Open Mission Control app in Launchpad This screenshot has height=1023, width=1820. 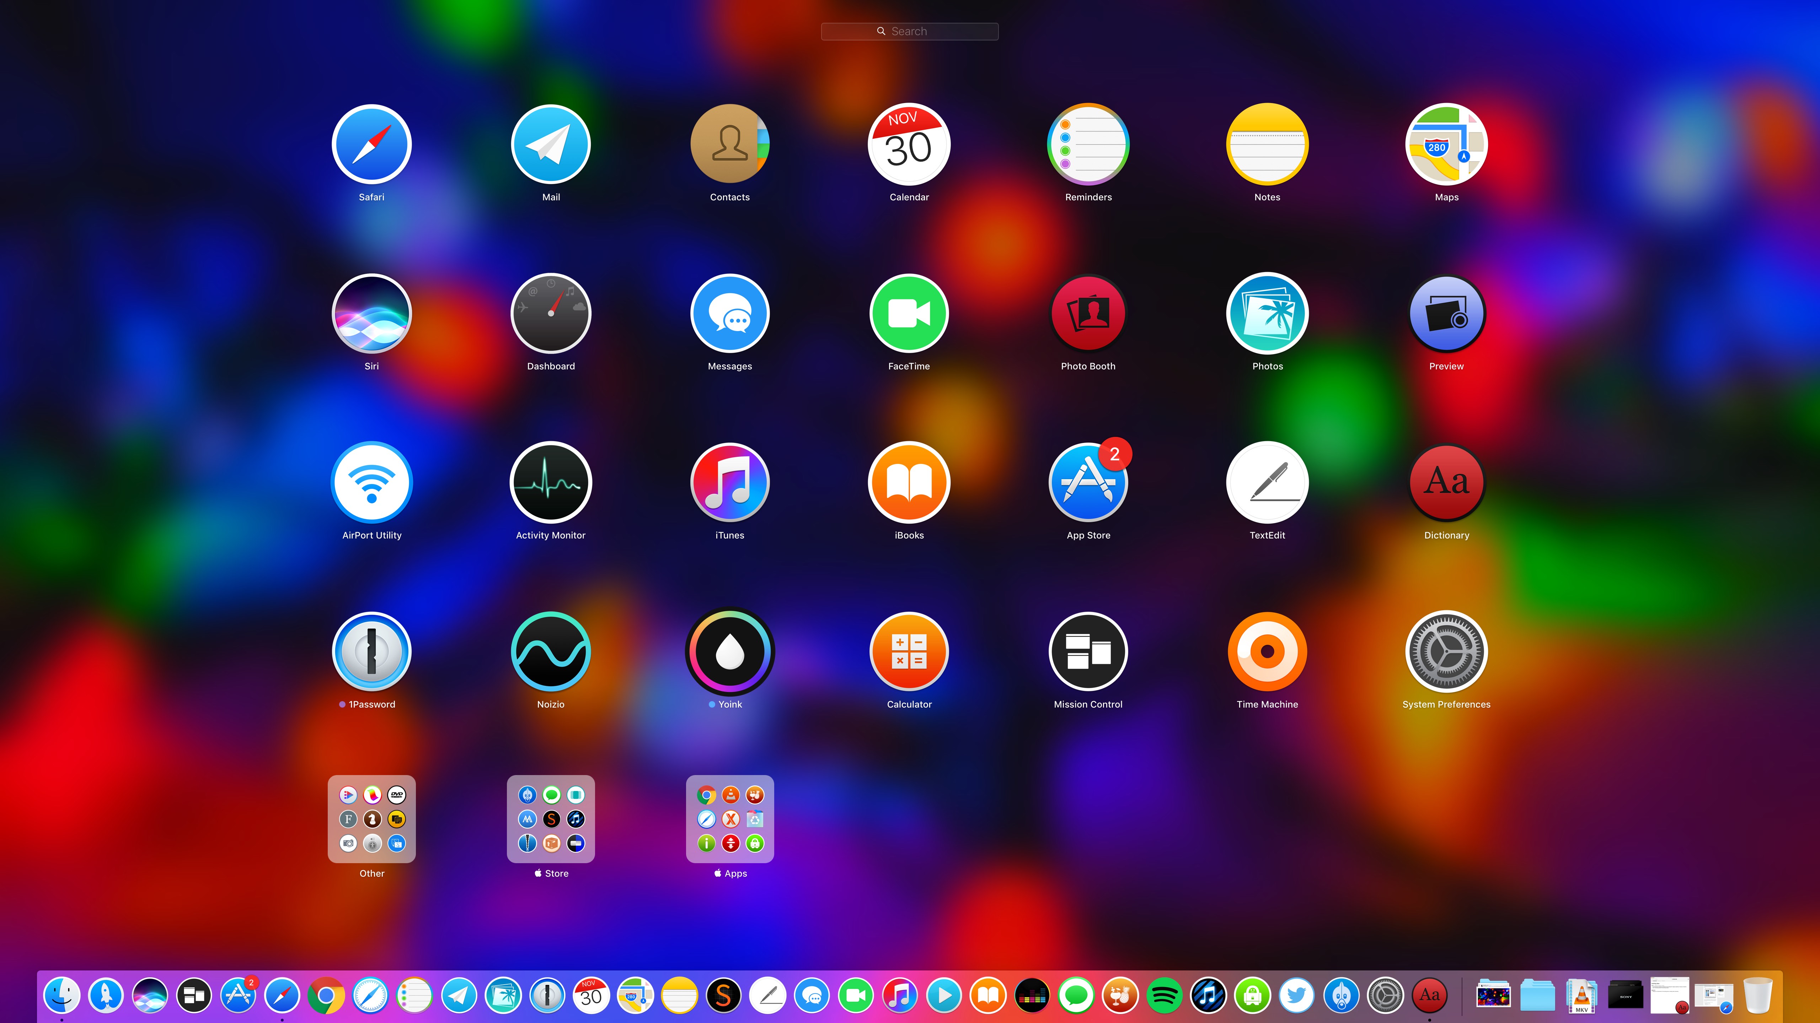(1088, 652)
